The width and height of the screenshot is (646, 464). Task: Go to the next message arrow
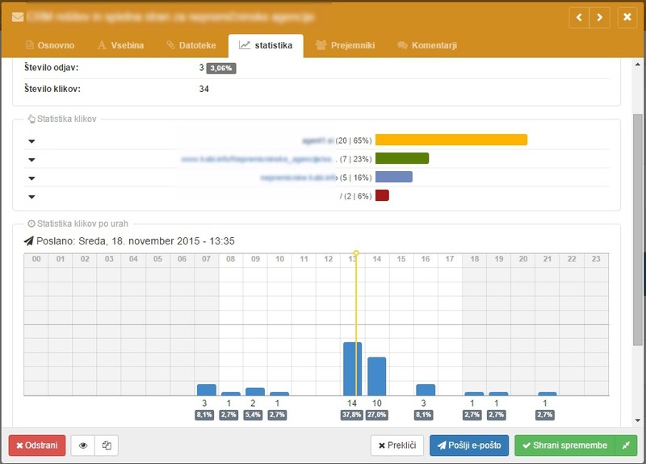600,16
